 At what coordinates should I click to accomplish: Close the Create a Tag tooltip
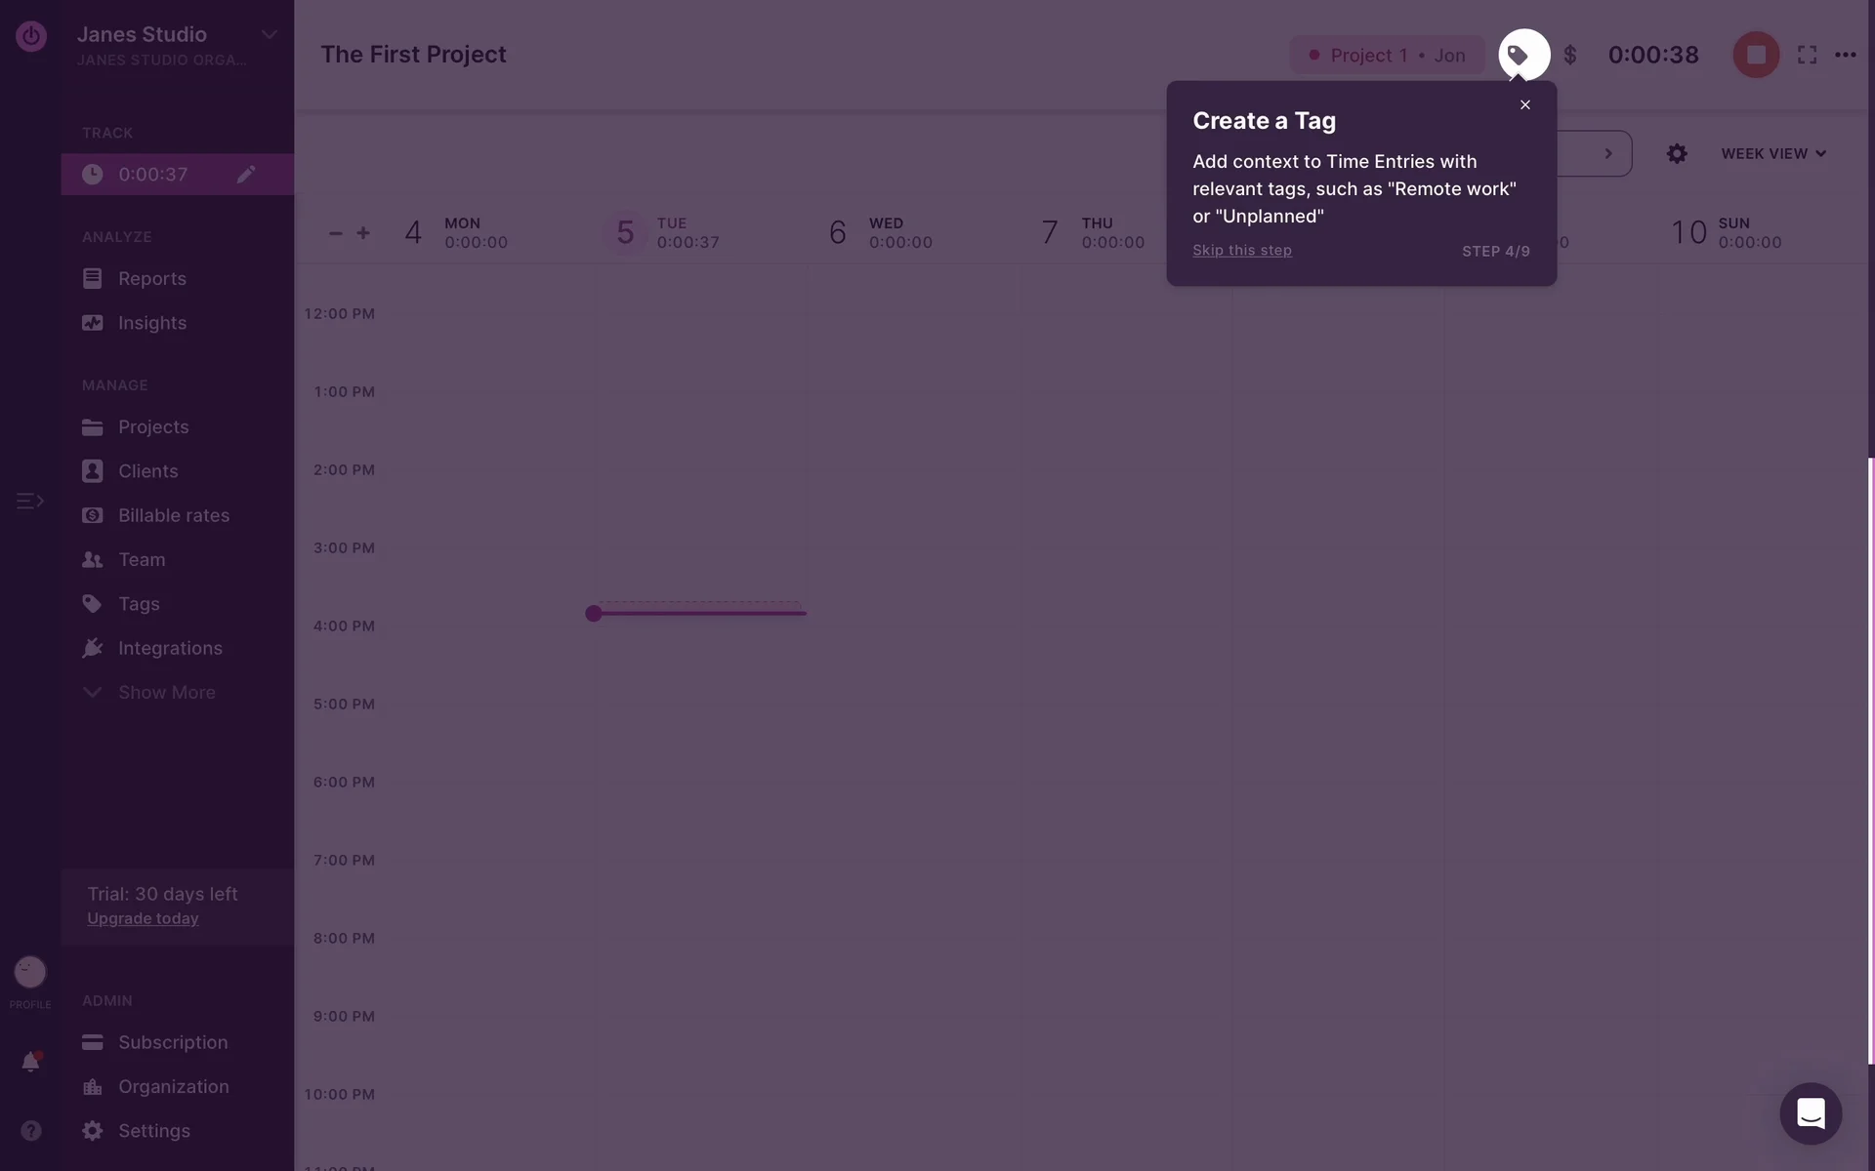(1524, 104)
